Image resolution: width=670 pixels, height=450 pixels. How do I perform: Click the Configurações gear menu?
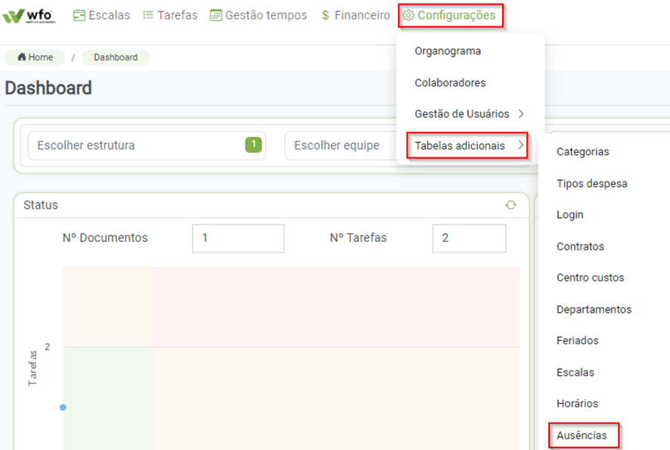(x=450, y=15)
